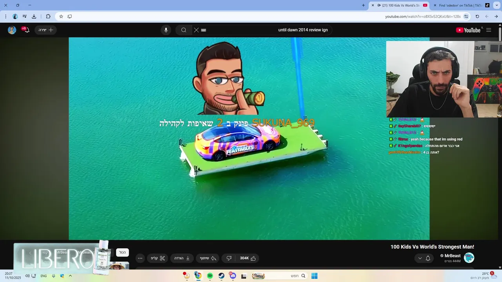The image size is (502, 282).
Task: Open Google Chrome from the taskbar
Action: (x=198, y=276)
